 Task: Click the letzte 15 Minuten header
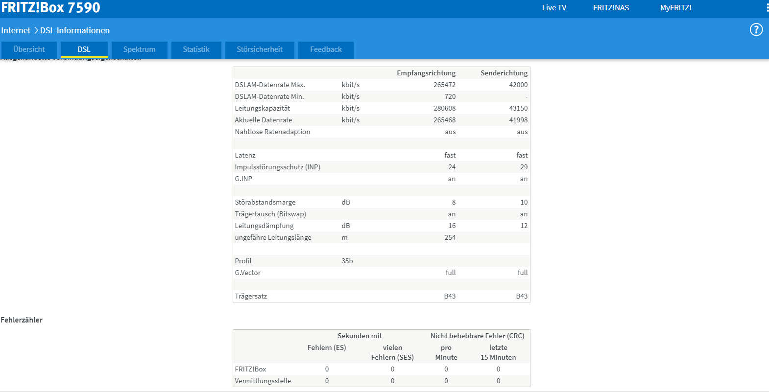point(498,352)
